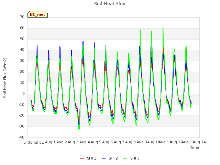This screenshot has width=220, height=165.
Task: Click the Jul 30 x-axis date label
Action: pyautogui.click(x=27, y=142)
